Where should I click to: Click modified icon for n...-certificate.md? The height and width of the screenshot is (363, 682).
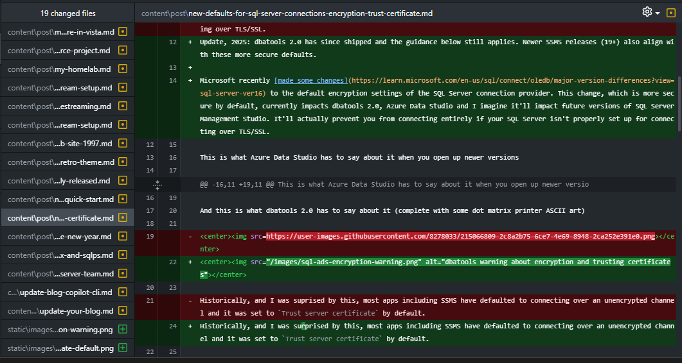(x=123, y=217)
